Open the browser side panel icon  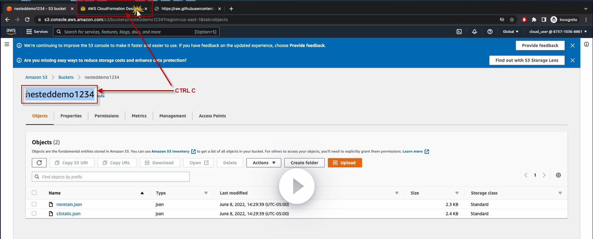544,20
